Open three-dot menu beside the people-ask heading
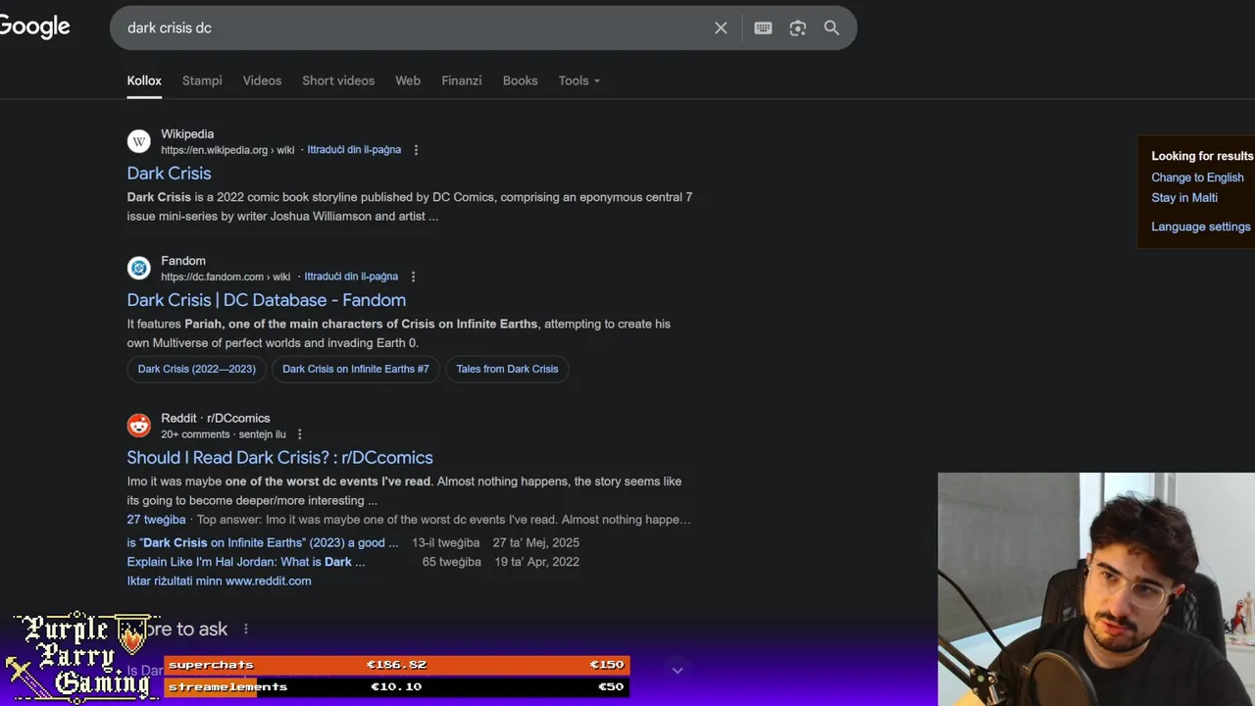1255x706 pixels. pyautogui.click(x=246, y=629)
